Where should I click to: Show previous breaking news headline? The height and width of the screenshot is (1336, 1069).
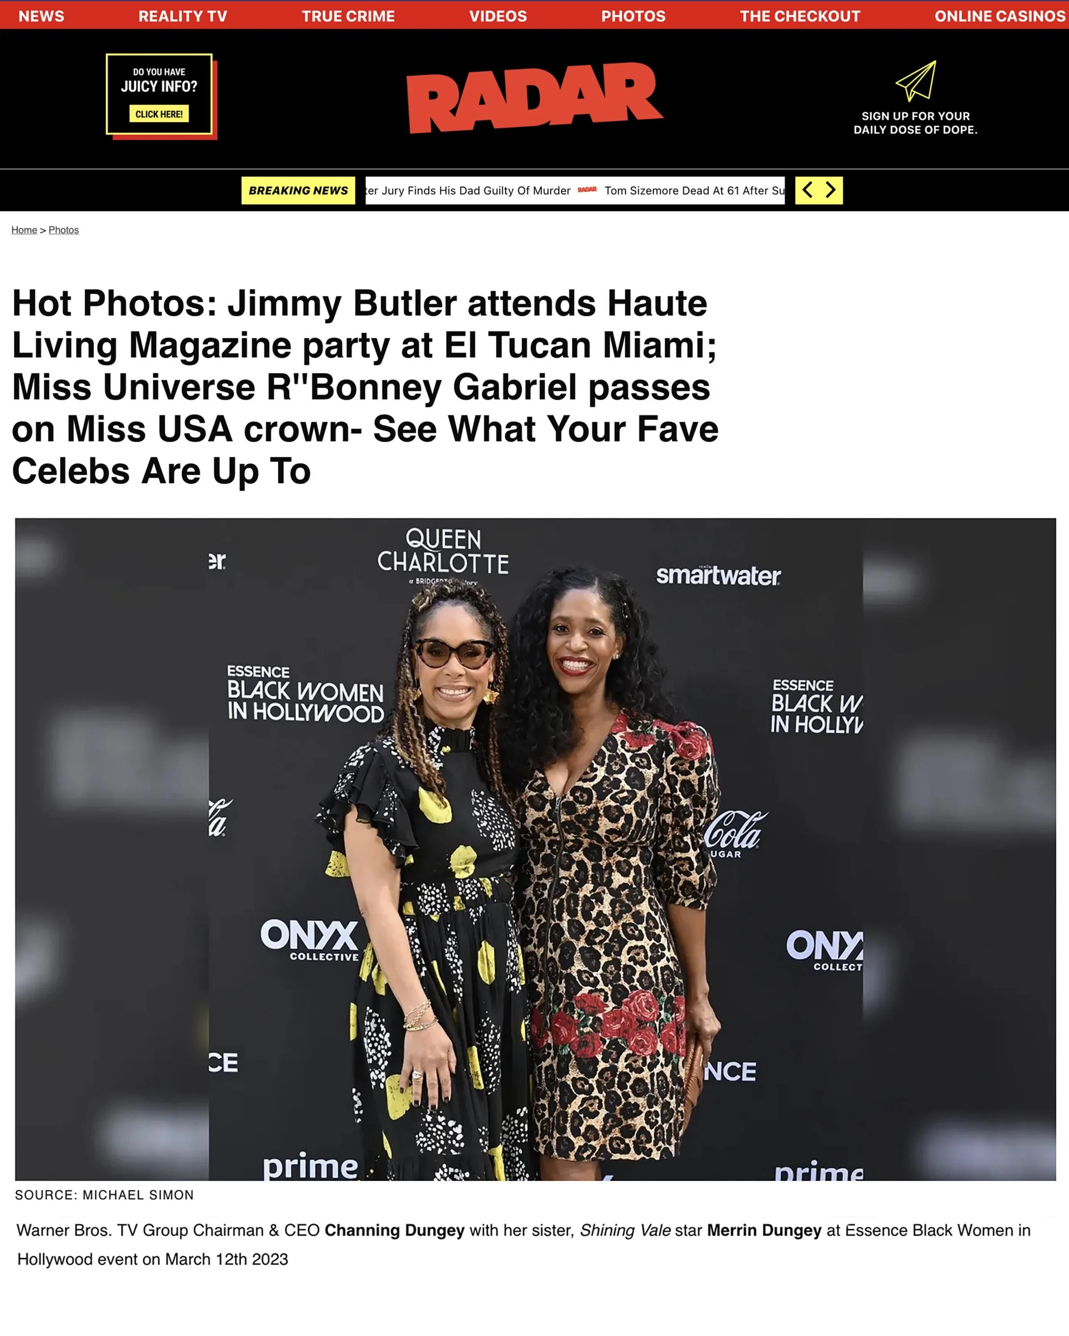[x=807, y=190]
